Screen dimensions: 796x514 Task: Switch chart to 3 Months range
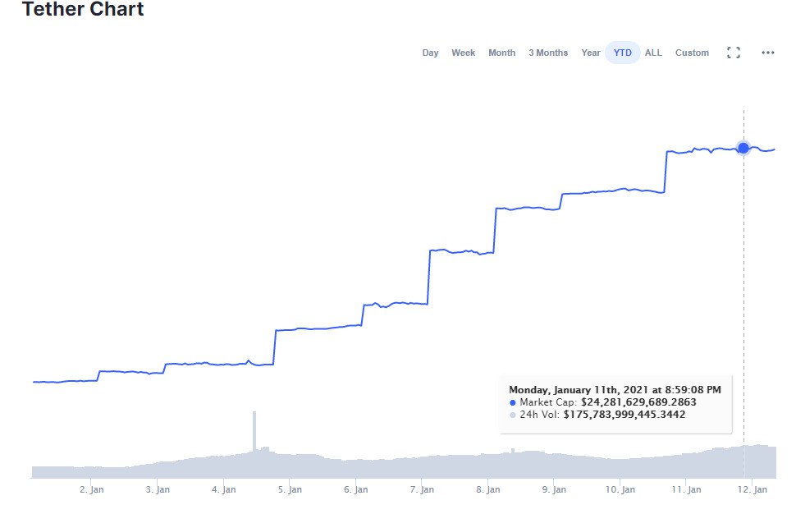point(547,53)
